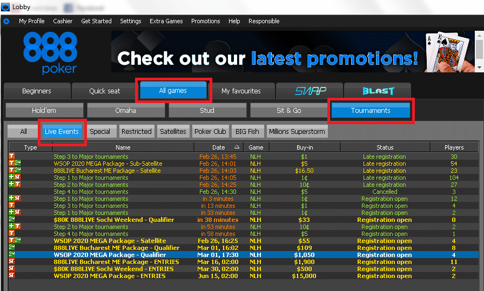Click type icon of WSOP 2020 MEGA Package - Sub-Satellite
The image size is (484, 291).
(15, 163)
